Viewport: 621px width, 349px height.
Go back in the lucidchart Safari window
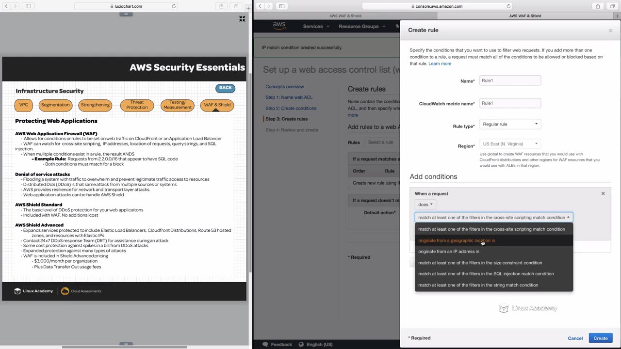pos(6,6)
